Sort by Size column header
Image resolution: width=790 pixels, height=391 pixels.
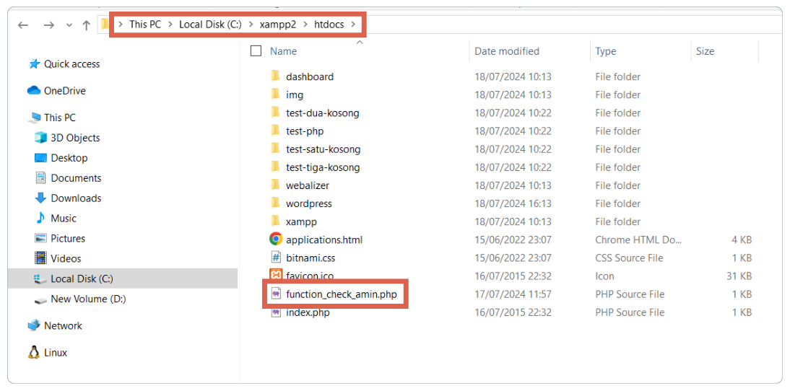click(x=705, y=50)
